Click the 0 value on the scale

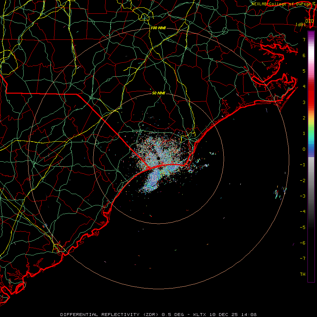304,149
